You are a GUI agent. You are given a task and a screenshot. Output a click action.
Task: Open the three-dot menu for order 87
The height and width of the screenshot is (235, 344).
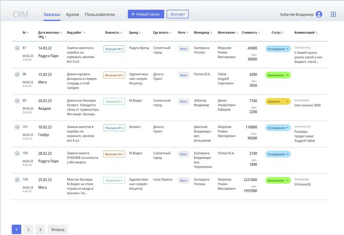(17, 48)
